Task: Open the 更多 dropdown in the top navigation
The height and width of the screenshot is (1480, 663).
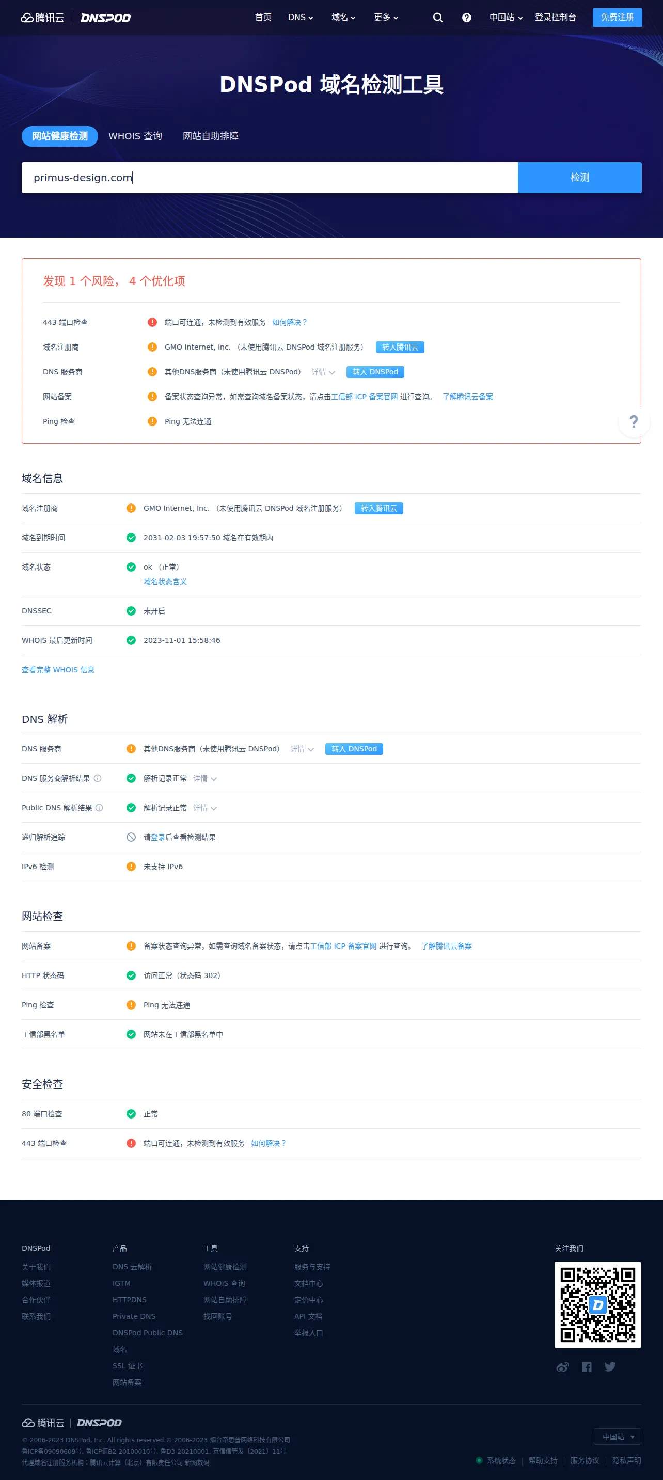Action: [x=386, y=17]
